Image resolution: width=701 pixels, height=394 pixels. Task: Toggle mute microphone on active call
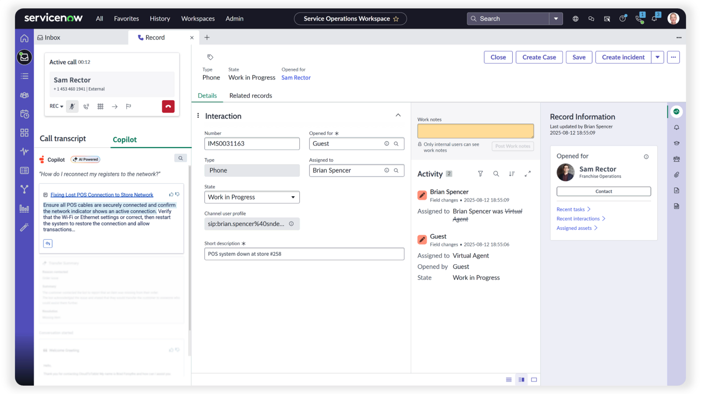click(72, 106)
